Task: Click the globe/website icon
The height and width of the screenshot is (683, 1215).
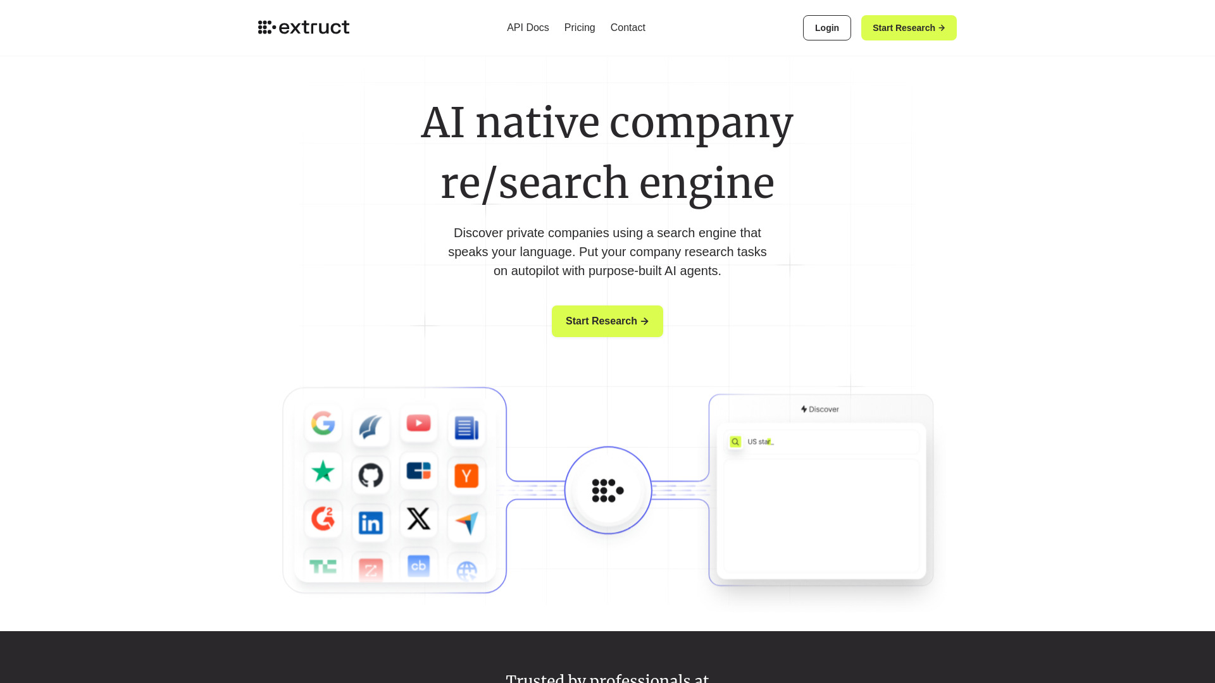Action: (467, 567)
